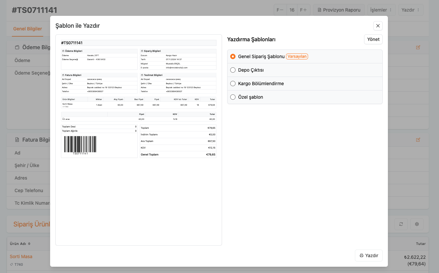
Task: Open the top-bar Yazdır dropdown menu
Action: click(411, 10)
